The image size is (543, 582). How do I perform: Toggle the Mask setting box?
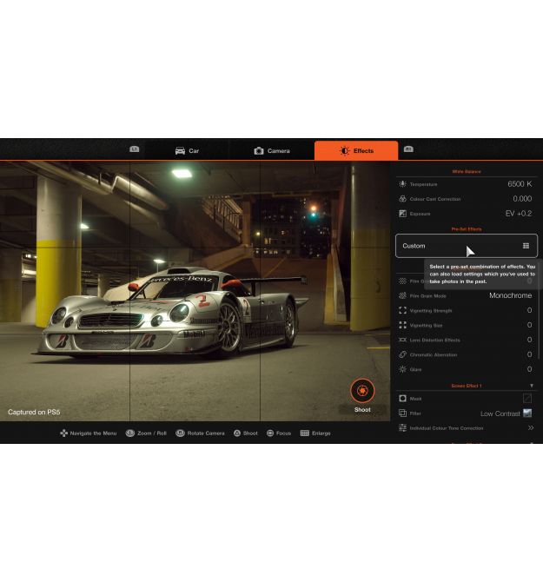click(x=527, y=399)
